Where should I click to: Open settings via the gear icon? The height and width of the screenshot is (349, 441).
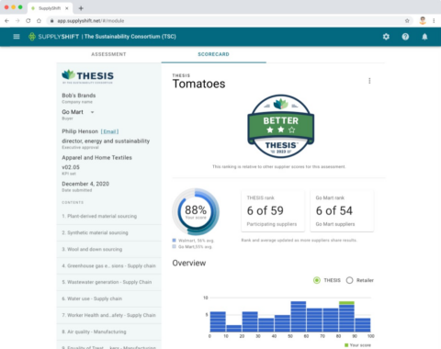click(386, 37)
